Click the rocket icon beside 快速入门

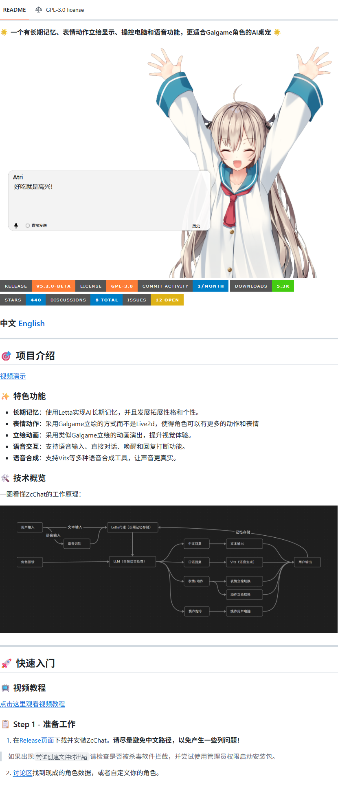click(x=6, y=664)
